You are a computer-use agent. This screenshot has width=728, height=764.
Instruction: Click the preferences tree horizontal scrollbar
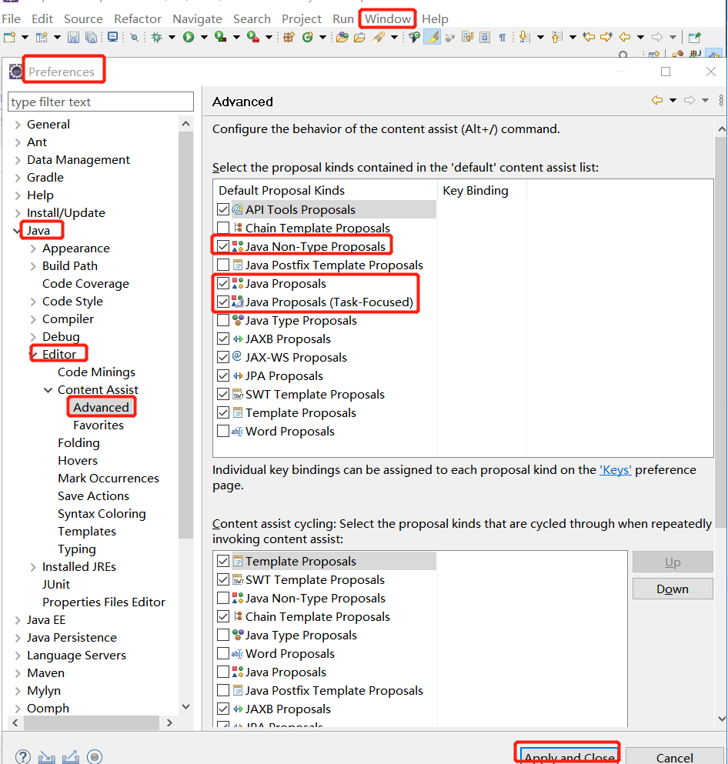coord(92,722)
